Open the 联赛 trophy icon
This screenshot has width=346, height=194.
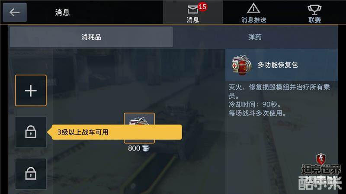click(314, 10)
